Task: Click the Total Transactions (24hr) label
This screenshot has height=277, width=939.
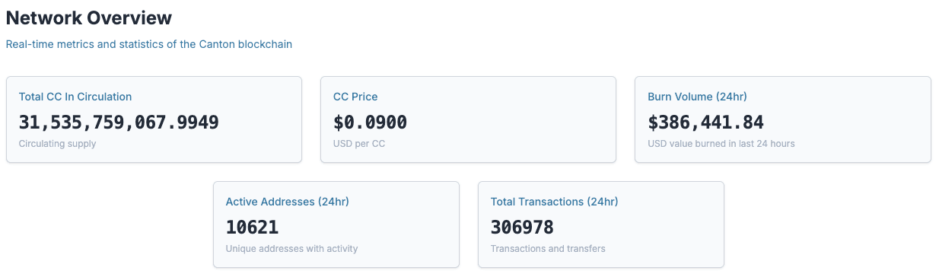Action: click(554, 202)
